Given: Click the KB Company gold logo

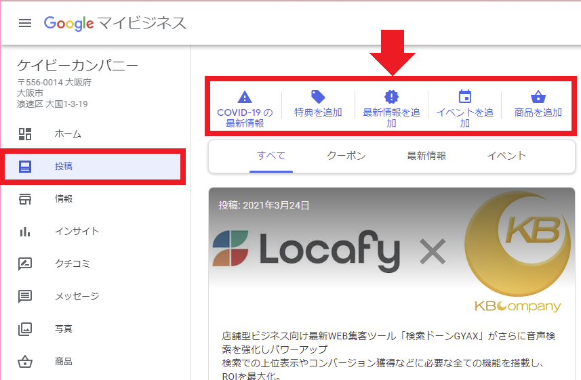Looking at the screenshot, I should coord(517,252).
